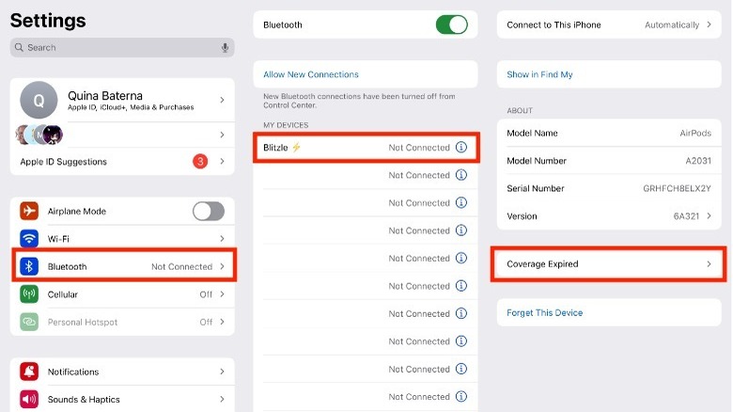Open the Wi-Fi settings menu
The height and width of the screenshot is (412, 733).
pyautogui.click(x=122, y=239)
